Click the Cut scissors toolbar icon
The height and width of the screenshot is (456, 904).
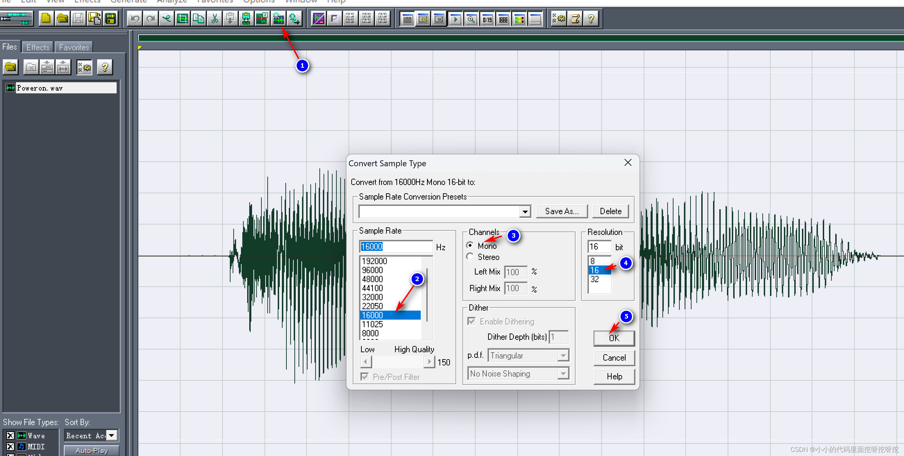(215, 19)
